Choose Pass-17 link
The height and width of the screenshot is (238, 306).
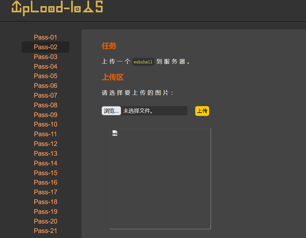[45, 192]
